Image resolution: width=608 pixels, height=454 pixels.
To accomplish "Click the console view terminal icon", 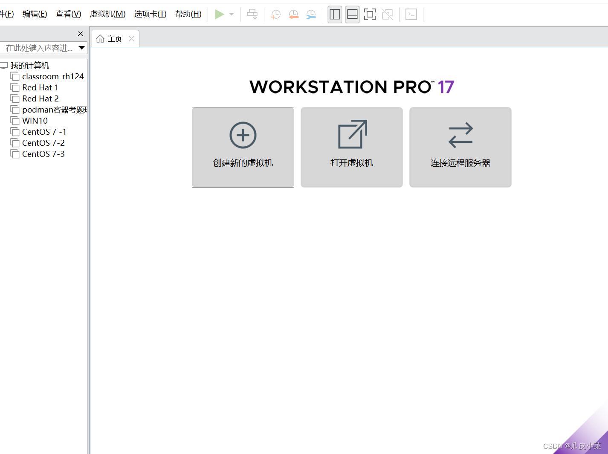I will coord(411,14).
